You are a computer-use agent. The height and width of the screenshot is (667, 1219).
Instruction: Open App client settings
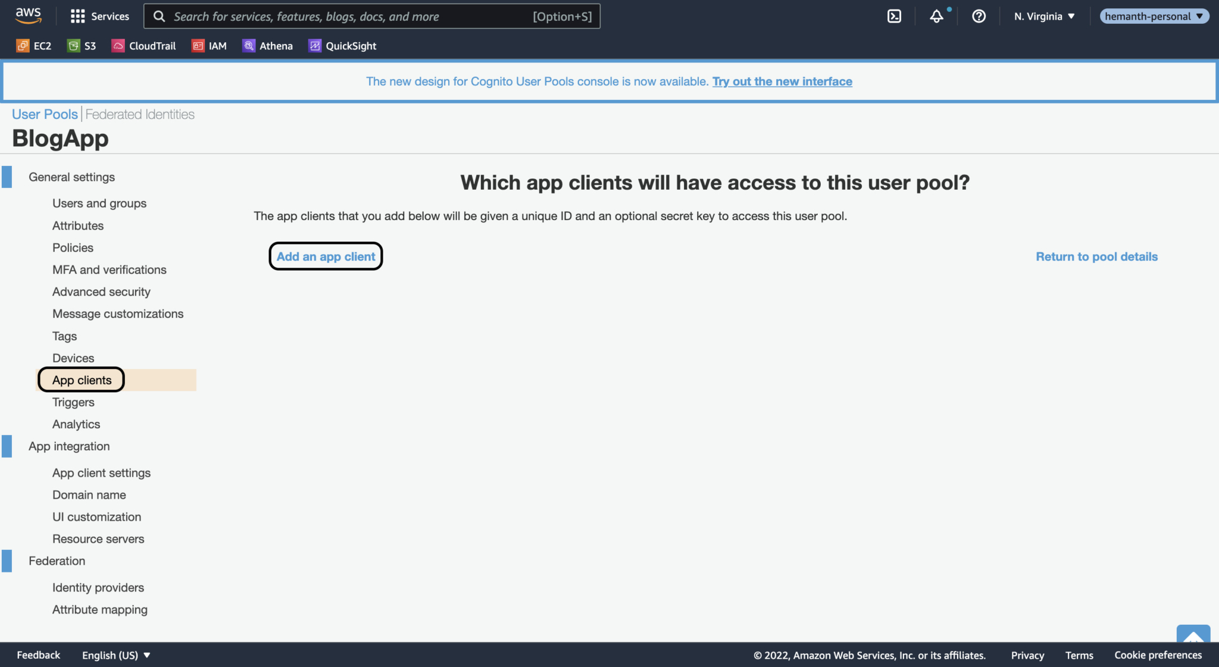click(x=101, y=473)
